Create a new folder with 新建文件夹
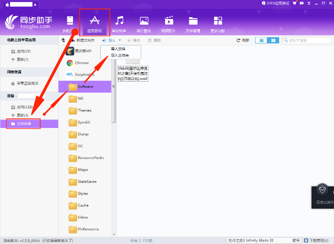The width and height of the screenshot is (334, 244). (83, 40)
